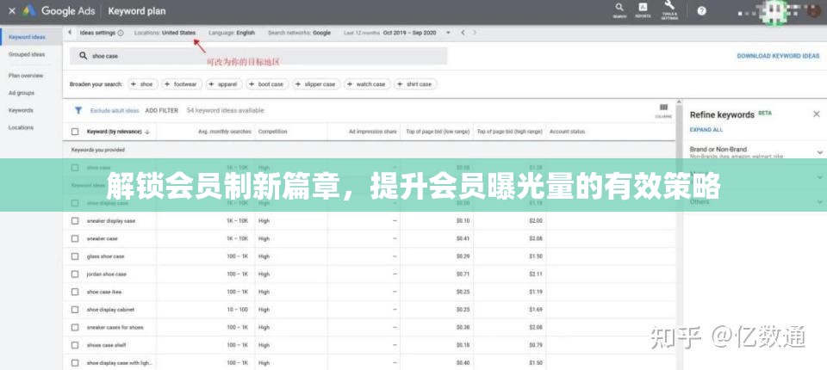Click the '$0.79' high-range bid value
This screenshot has width=827, height=370.
[536, 345]
